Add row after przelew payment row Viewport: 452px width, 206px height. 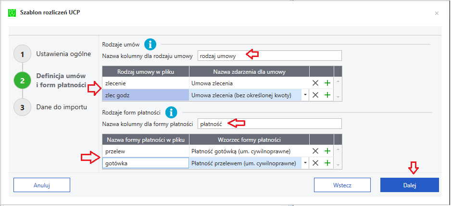click(327, 151)
